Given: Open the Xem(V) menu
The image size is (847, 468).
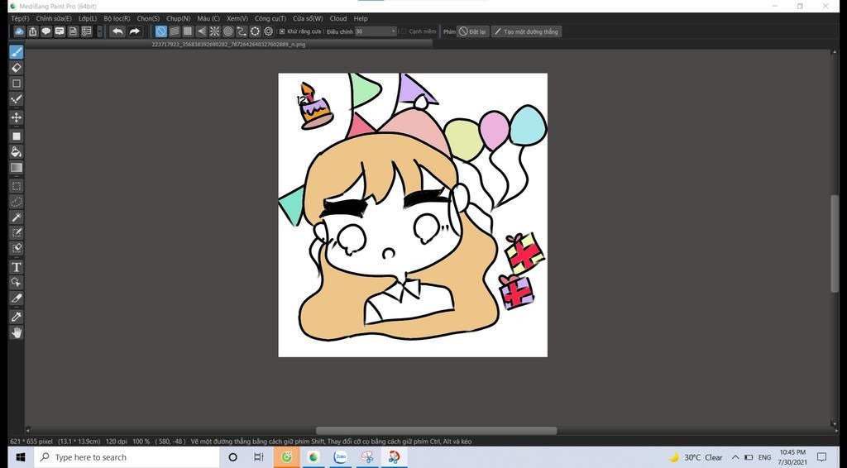Looking at the screenshot, I should 237,18.
